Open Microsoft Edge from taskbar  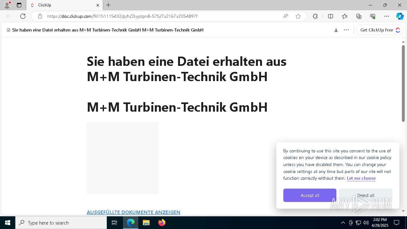[x=131, y=223]
